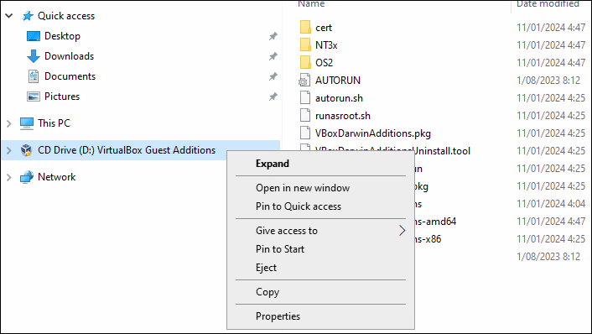Viewport: 592px width, 334px height.
Task: Unpin Desktop using its pin icon
Action: coord(273,36)
